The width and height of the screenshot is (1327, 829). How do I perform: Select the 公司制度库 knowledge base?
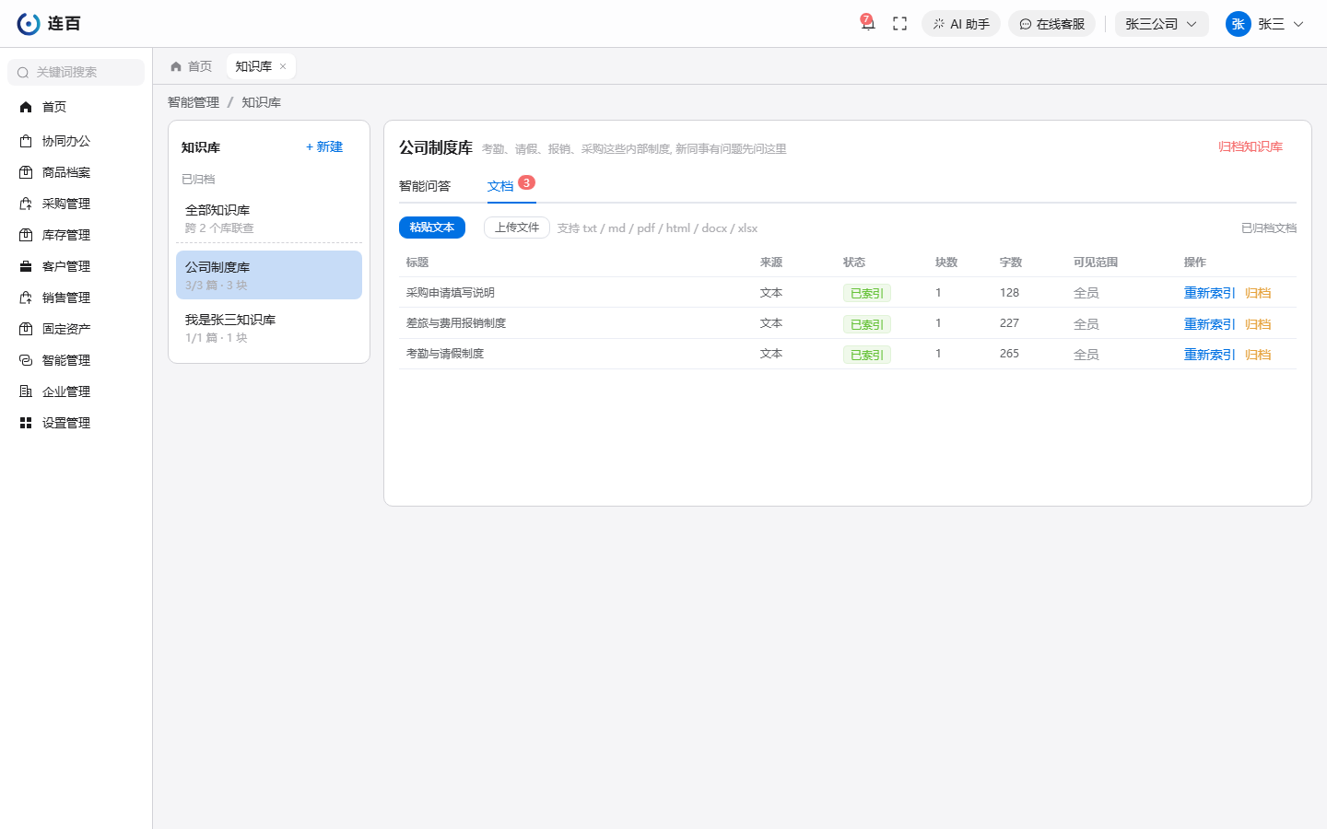269,274
